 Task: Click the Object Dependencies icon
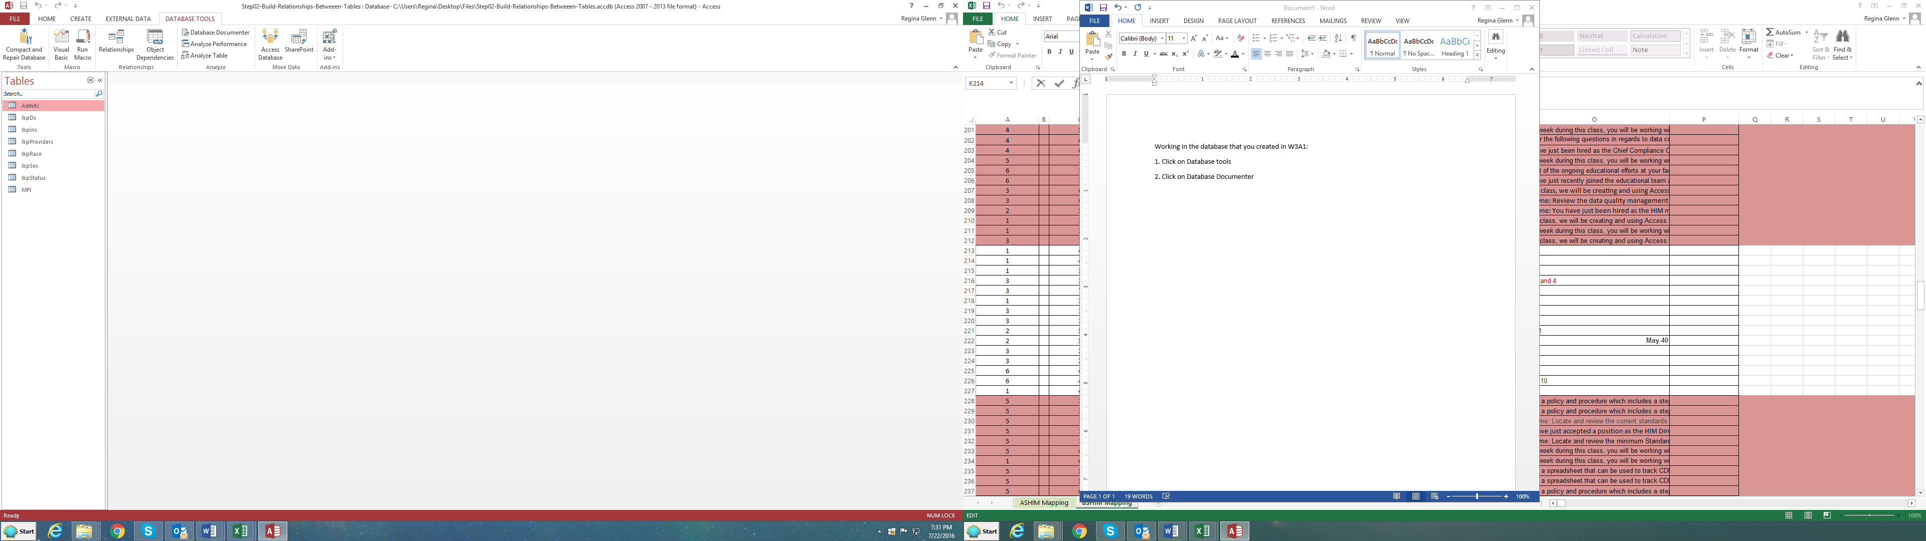coord(154,45)
